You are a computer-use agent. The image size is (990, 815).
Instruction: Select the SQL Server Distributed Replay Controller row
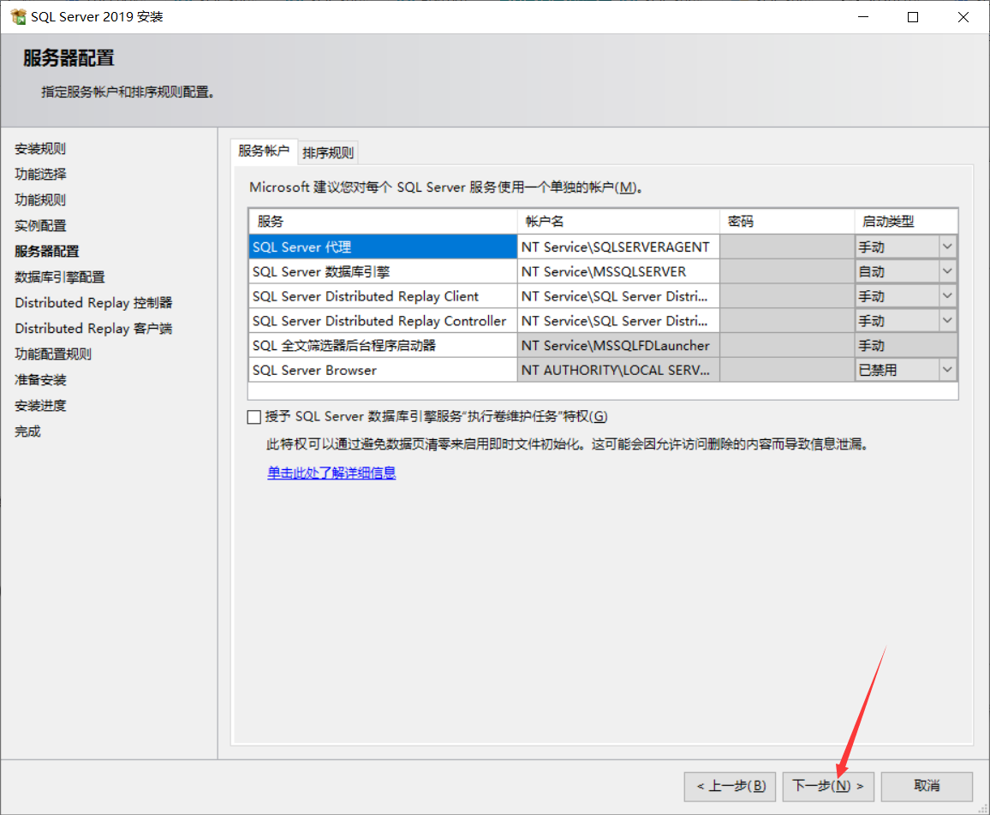click(x=384, y=321)
